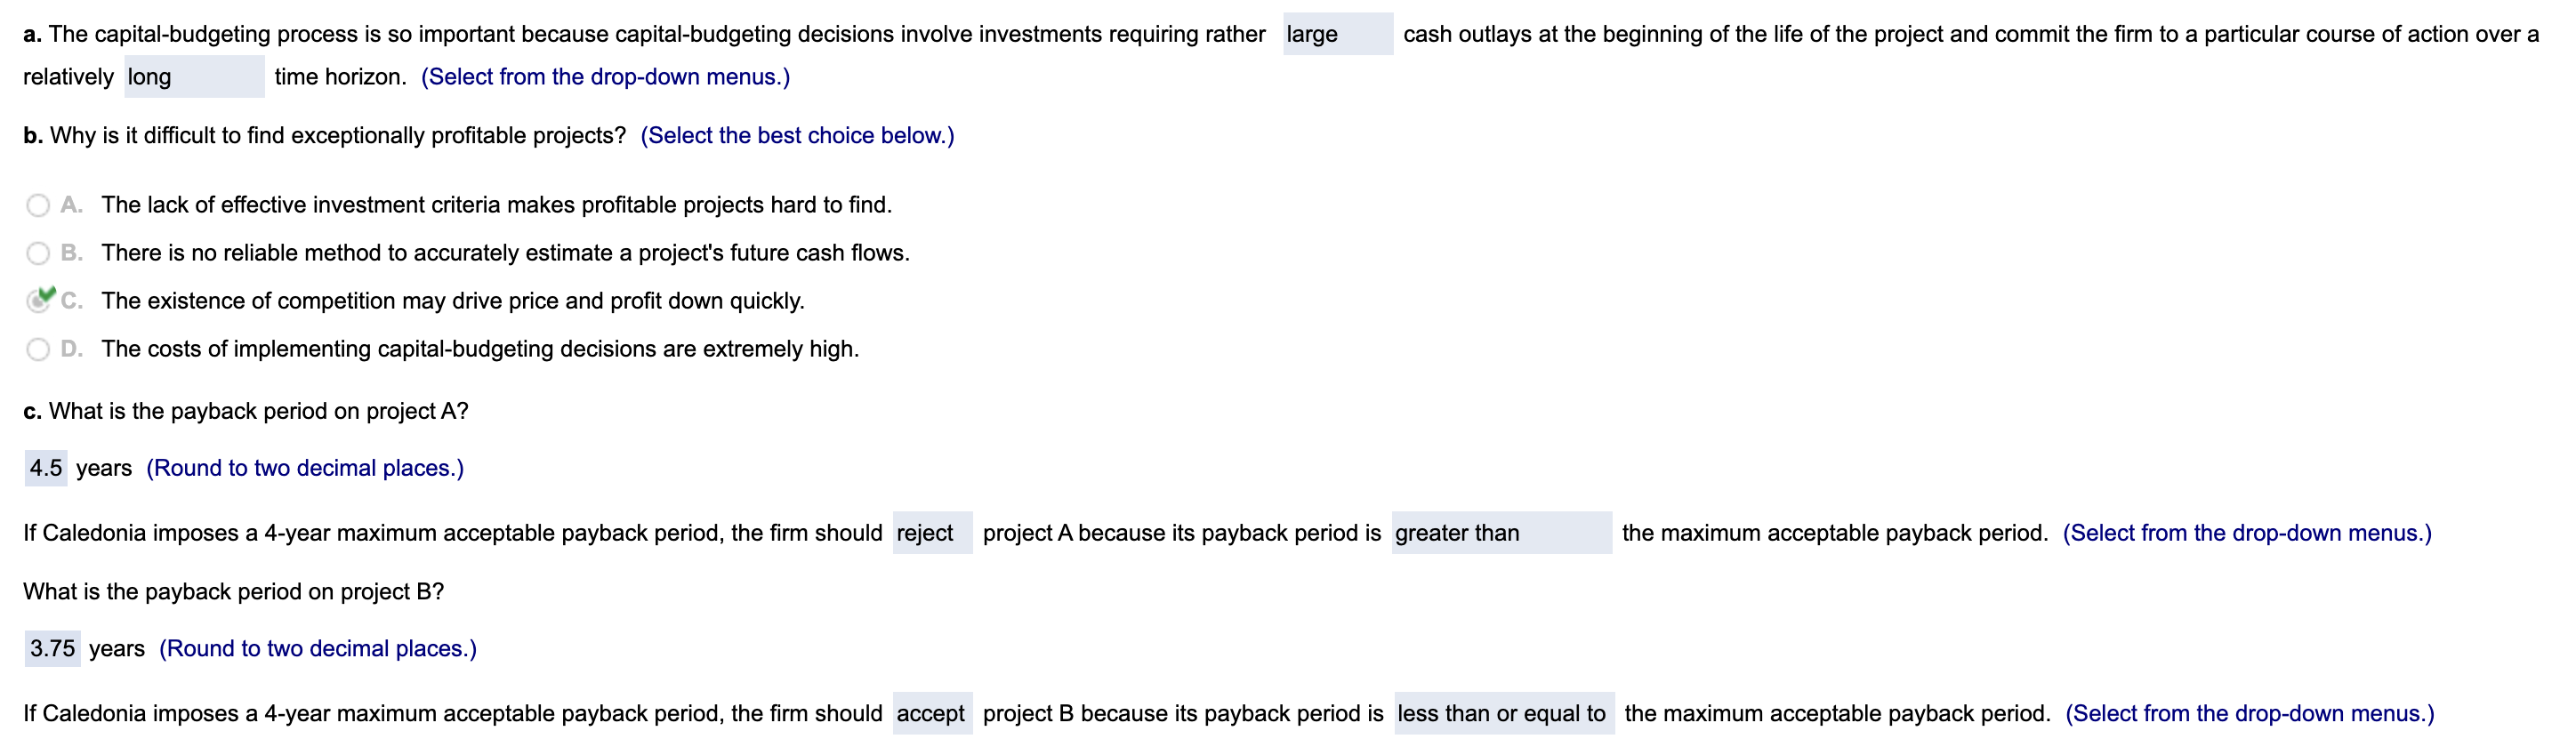Screen dimensions: 2576x747
Task: Click 'Round to two decimal places' under project B
Action: [x=318, y=648]
